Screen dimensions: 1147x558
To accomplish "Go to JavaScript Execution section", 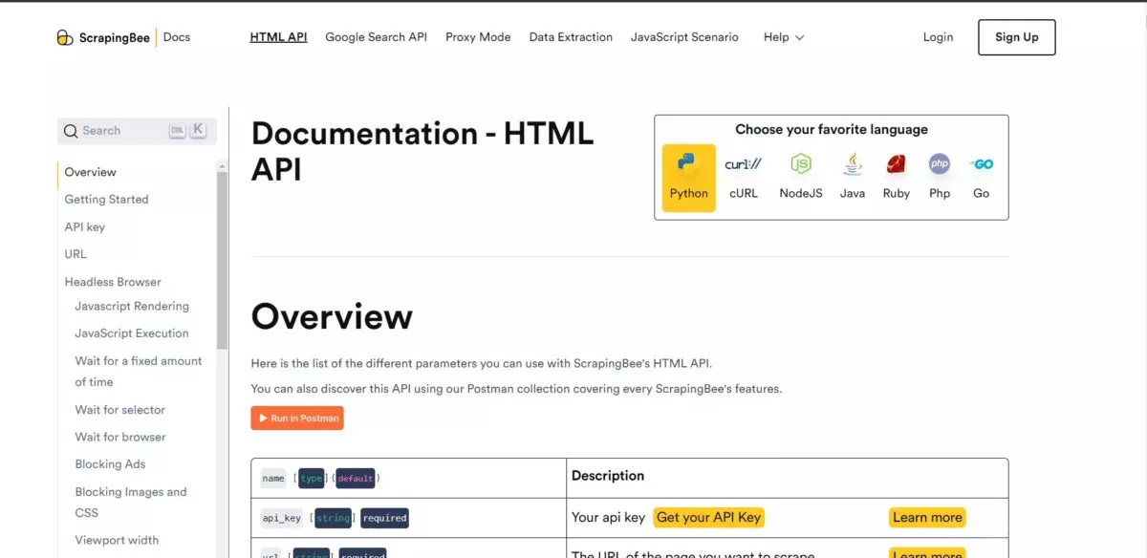I will coord(132,333).
